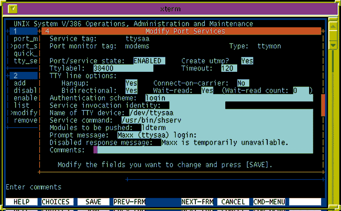The image size is (341, 211).
Task: Click the Comments input field
Action: click(x=203, y=150)
